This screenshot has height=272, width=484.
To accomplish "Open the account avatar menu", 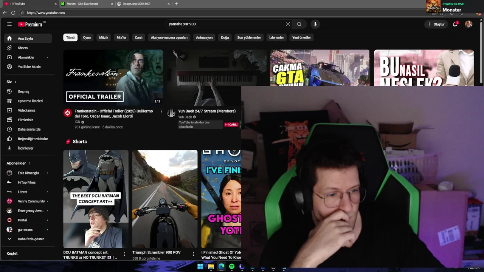I will click(468, 24).
